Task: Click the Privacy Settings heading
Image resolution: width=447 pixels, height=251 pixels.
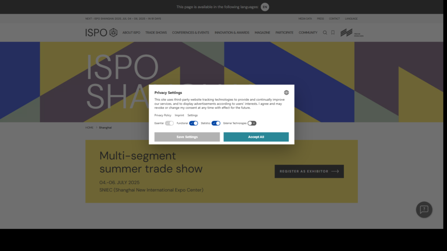Action: [168, 92]
